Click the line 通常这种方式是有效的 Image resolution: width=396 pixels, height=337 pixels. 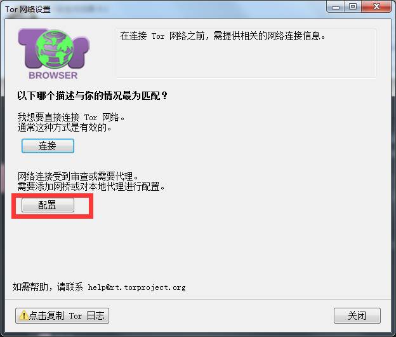pyautogui.click(x=65, y=128)
